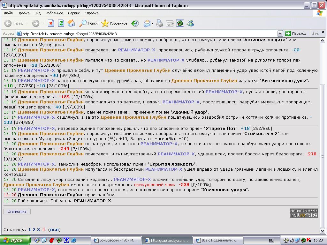This screenshot has width=327, height=245.
Task: Click scrollbar up arrow
Action: (x=323, y=40)
